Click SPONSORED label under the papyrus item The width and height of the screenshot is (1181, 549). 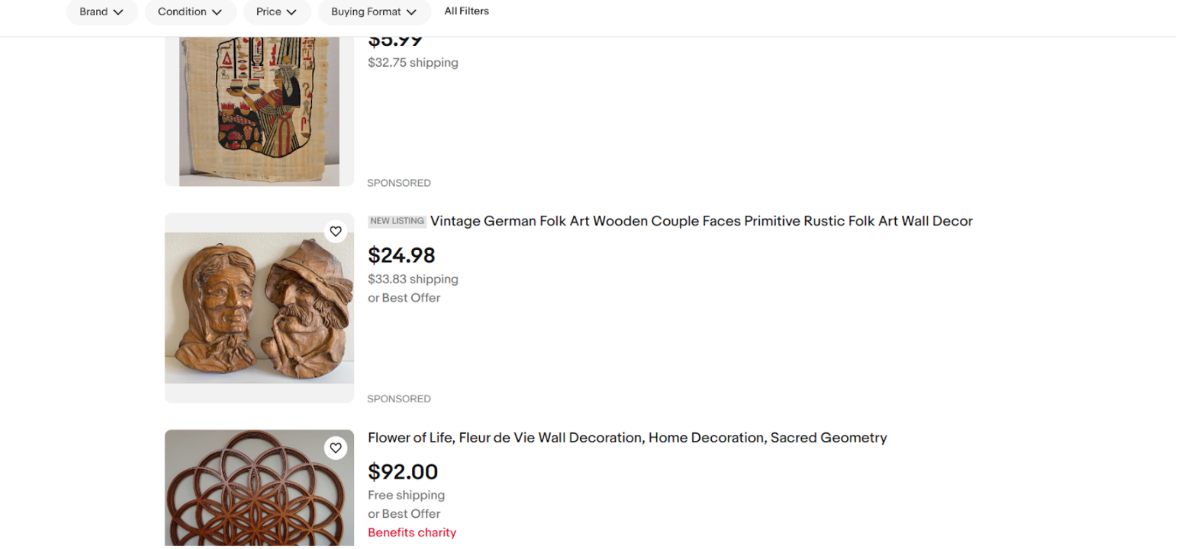(399, 183)
